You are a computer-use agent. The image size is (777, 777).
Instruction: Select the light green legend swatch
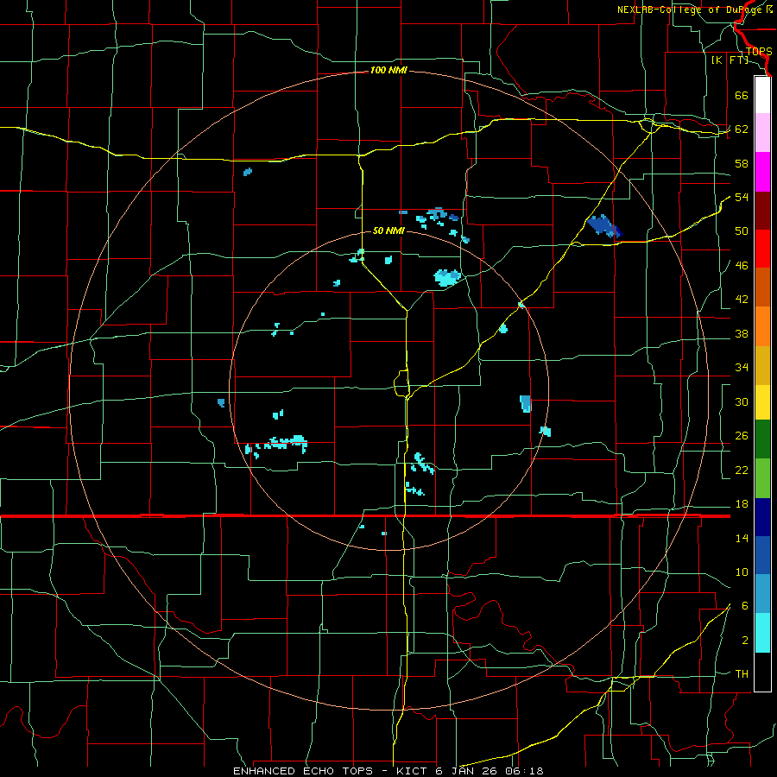click(762, 478)
